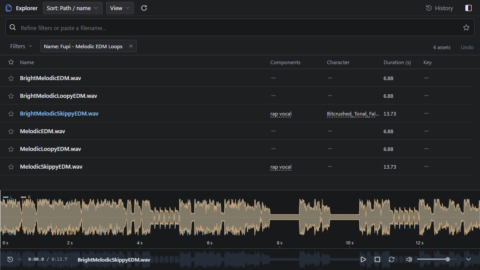Image resolution: width=480 pixels, height=270 pixels.
Task: Click the header star column icon
Action: click(11, 62)
